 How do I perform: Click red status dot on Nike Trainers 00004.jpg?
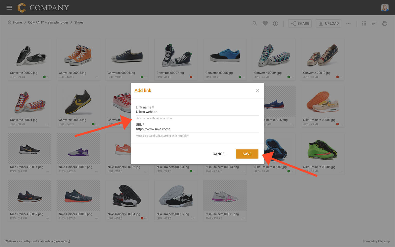pos(142,218)
